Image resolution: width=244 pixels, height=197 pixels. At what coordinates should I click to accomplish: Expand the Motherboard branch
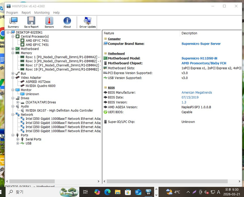13,49
